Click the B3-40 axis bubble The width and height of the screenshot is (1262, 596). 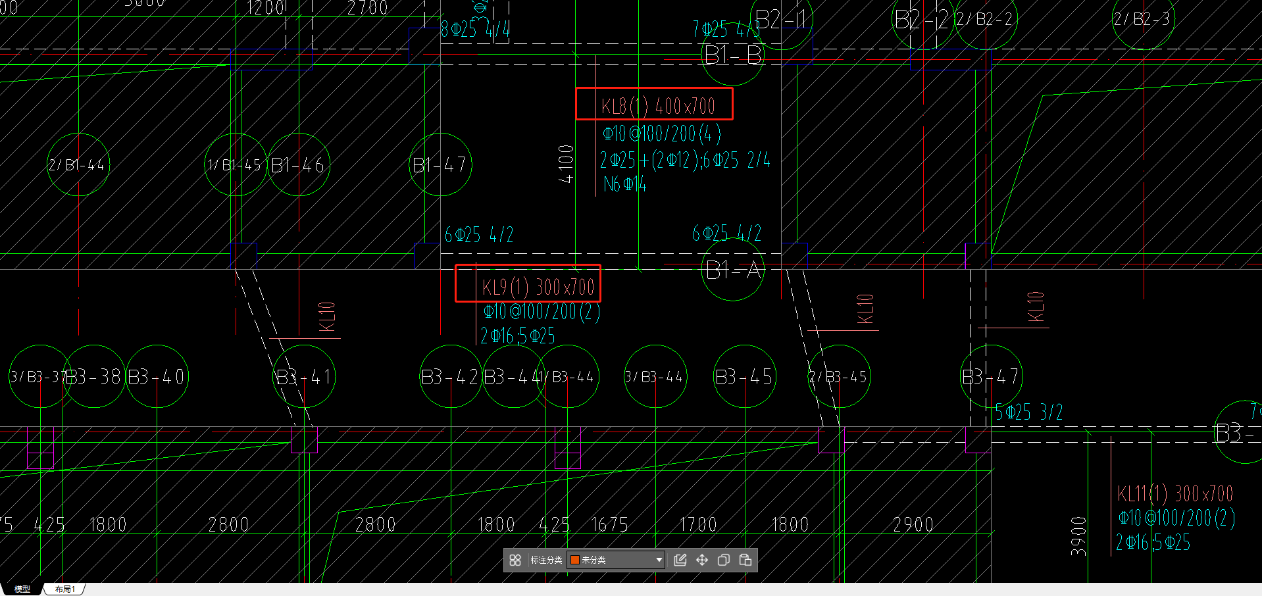tap(157, 376)
